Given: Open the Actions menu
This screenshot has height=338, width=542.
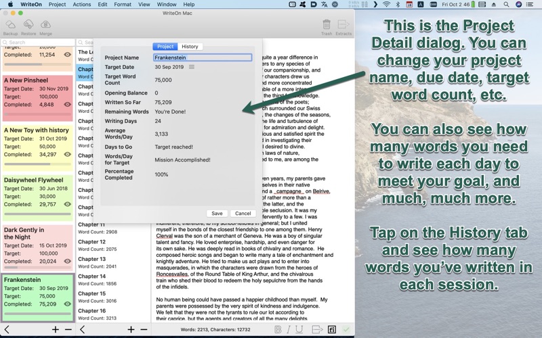Looking at the screenshot, I should pyautogui.click(x=81, y=5).
